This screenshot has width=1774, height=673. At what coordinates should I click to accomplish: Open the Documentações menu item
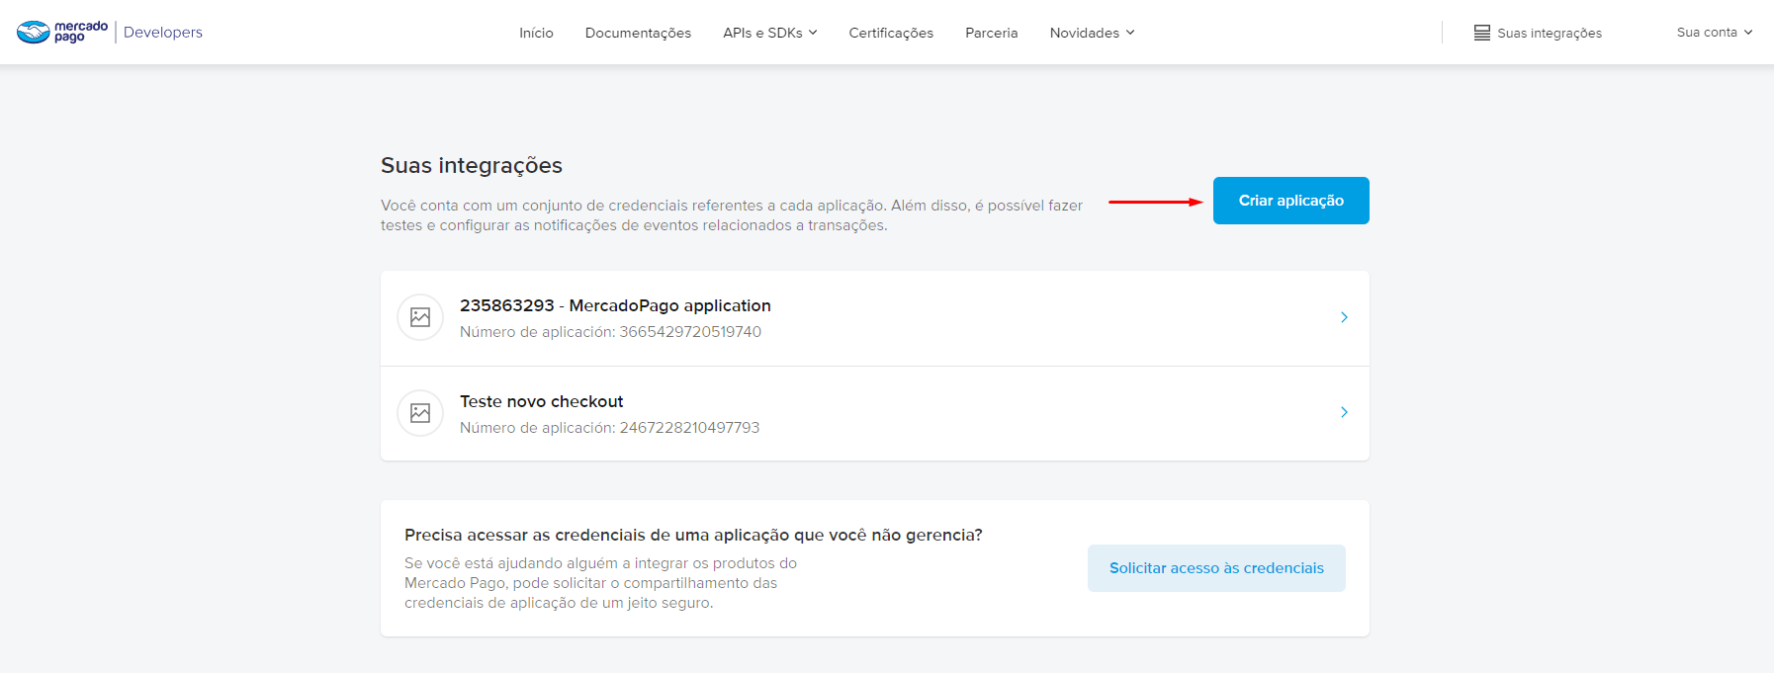tap(638, 33)
